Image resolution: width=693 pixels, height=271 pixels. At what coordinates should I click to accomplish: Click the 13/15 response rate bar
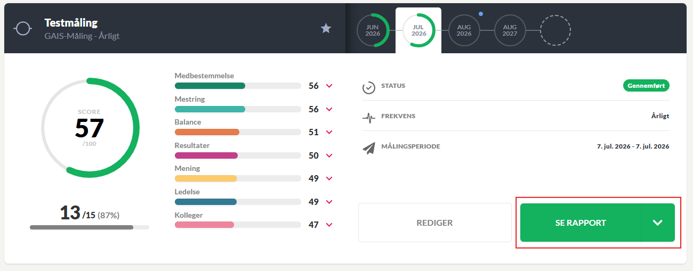(x=90, y=227)
